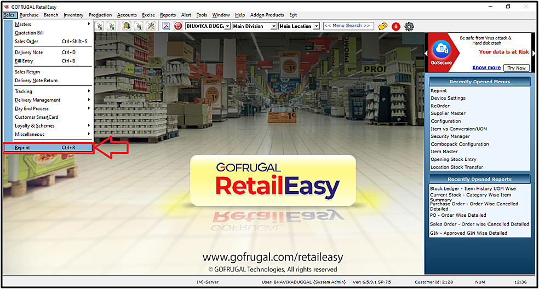Open PO - Order Wise Detailed report

458,215
